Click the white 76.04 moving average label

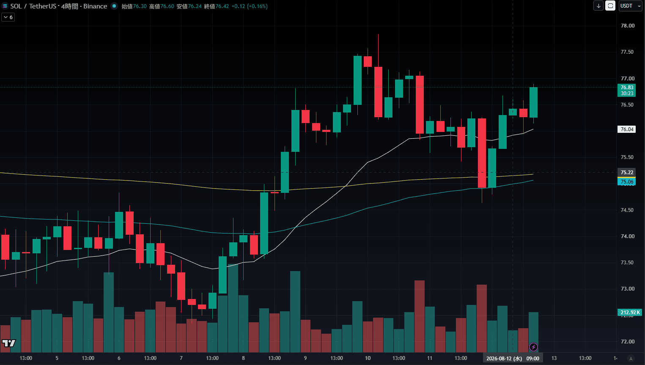[627, 129]
